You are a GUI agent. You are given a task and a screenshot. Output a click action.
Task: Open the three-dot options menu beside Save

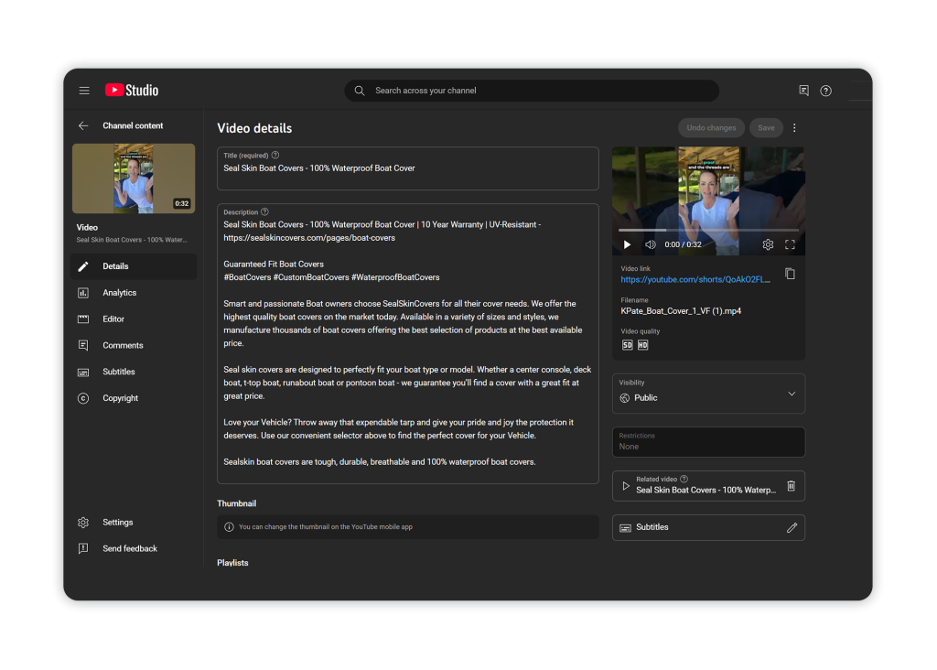tap(794, 128)
